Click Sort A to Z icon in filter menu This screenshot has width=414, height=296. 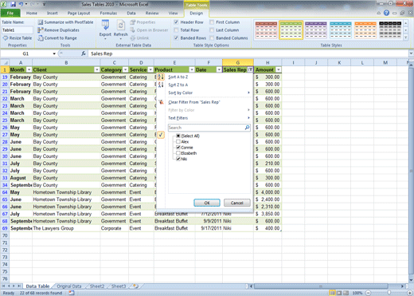pyautogui.click(x=161, y=77)
